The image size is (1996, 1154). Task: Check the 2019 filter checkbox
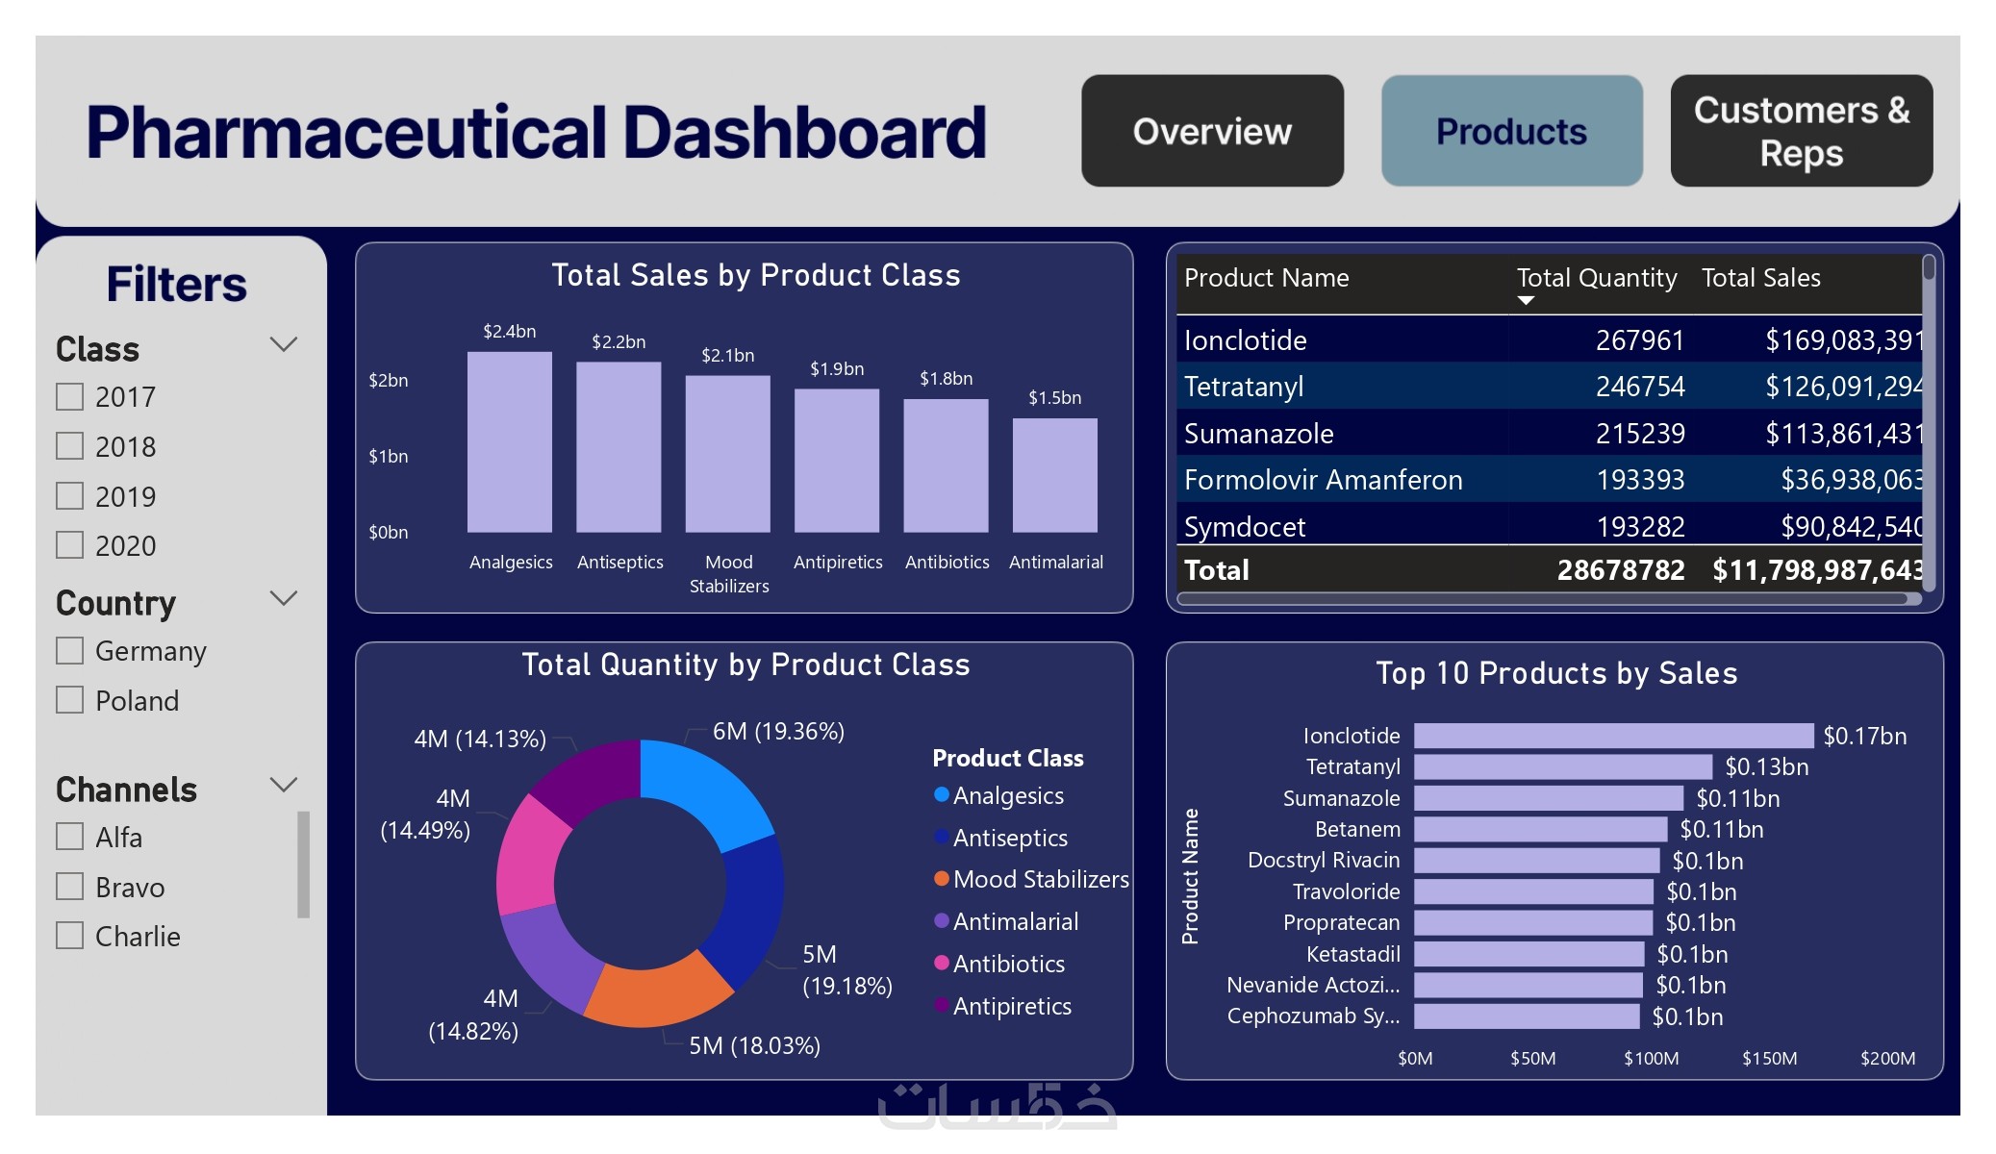[x=69, y=496]
